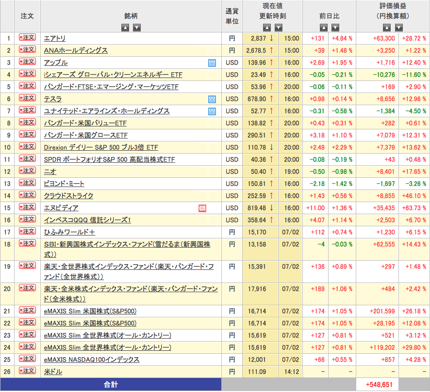Open iシェアーズ グローバル・クリーンエネルギー ETF link
430x392 pixels.
click(113, 75)
